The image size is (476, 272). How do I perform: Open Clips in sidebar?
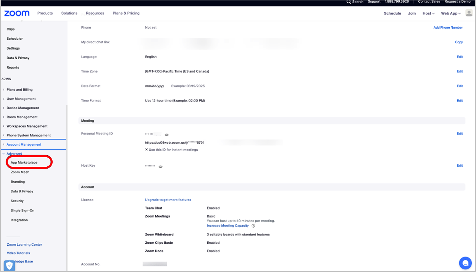(11, 29)
